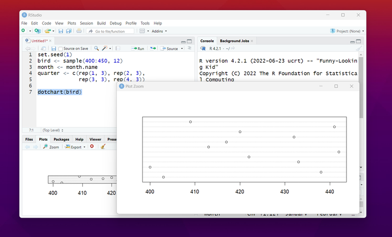Minimize the console pane
This screenshot has width=392, height=237.
(353, 42)
